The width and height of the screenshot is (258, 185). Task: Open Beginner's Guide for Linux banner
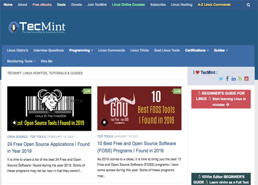(221, 99)
